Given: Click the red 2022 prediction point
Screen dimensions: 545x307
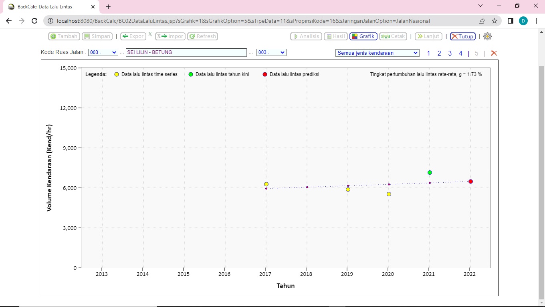Looking at the screenshot, I should [470, 181].
